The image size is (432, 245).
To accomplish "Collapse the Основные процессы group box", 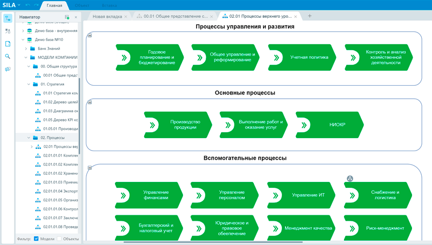I will coord(90,101).
